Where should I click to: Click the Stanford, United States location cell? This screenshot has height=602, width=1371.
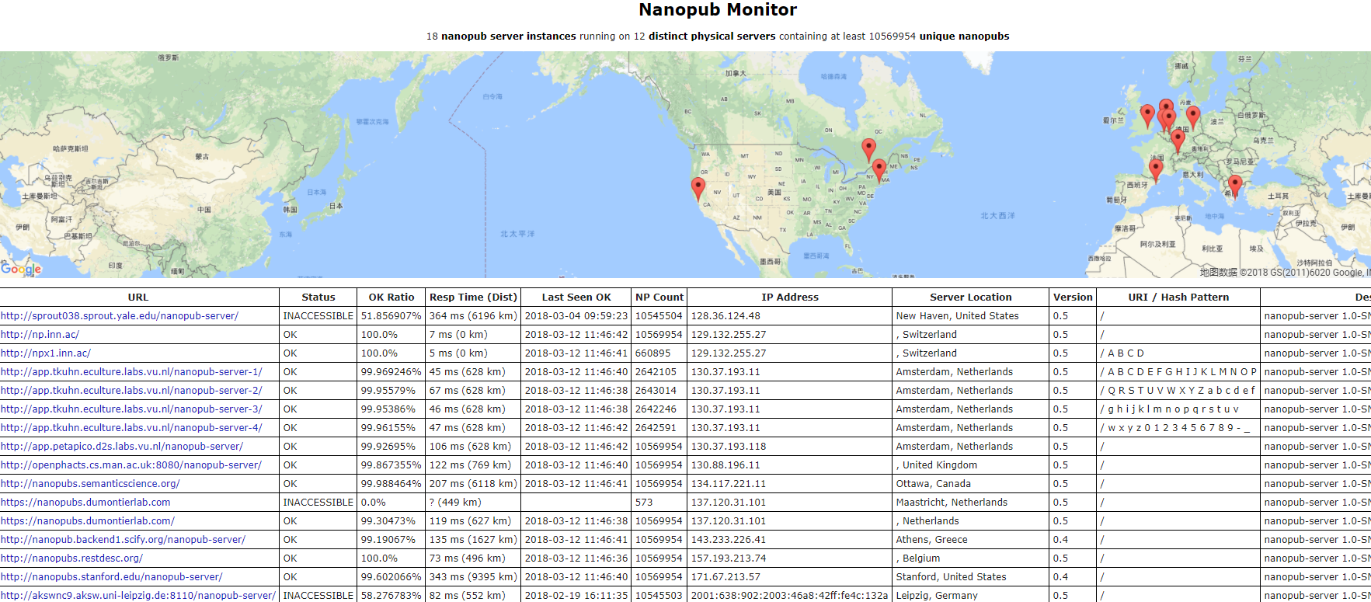point(971,577)
